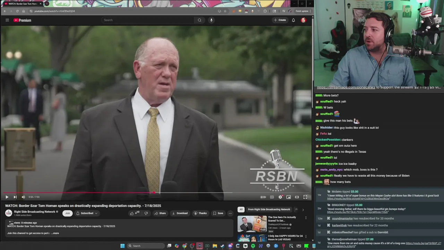Open player settings gear
Screen dimensions: 444x250
click(280, 197)
